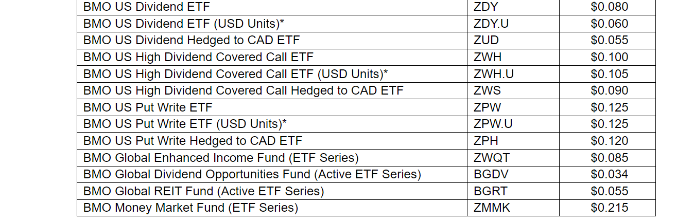
Task: Click the $0.120 distribution amount
Action: tap(610, 141)
